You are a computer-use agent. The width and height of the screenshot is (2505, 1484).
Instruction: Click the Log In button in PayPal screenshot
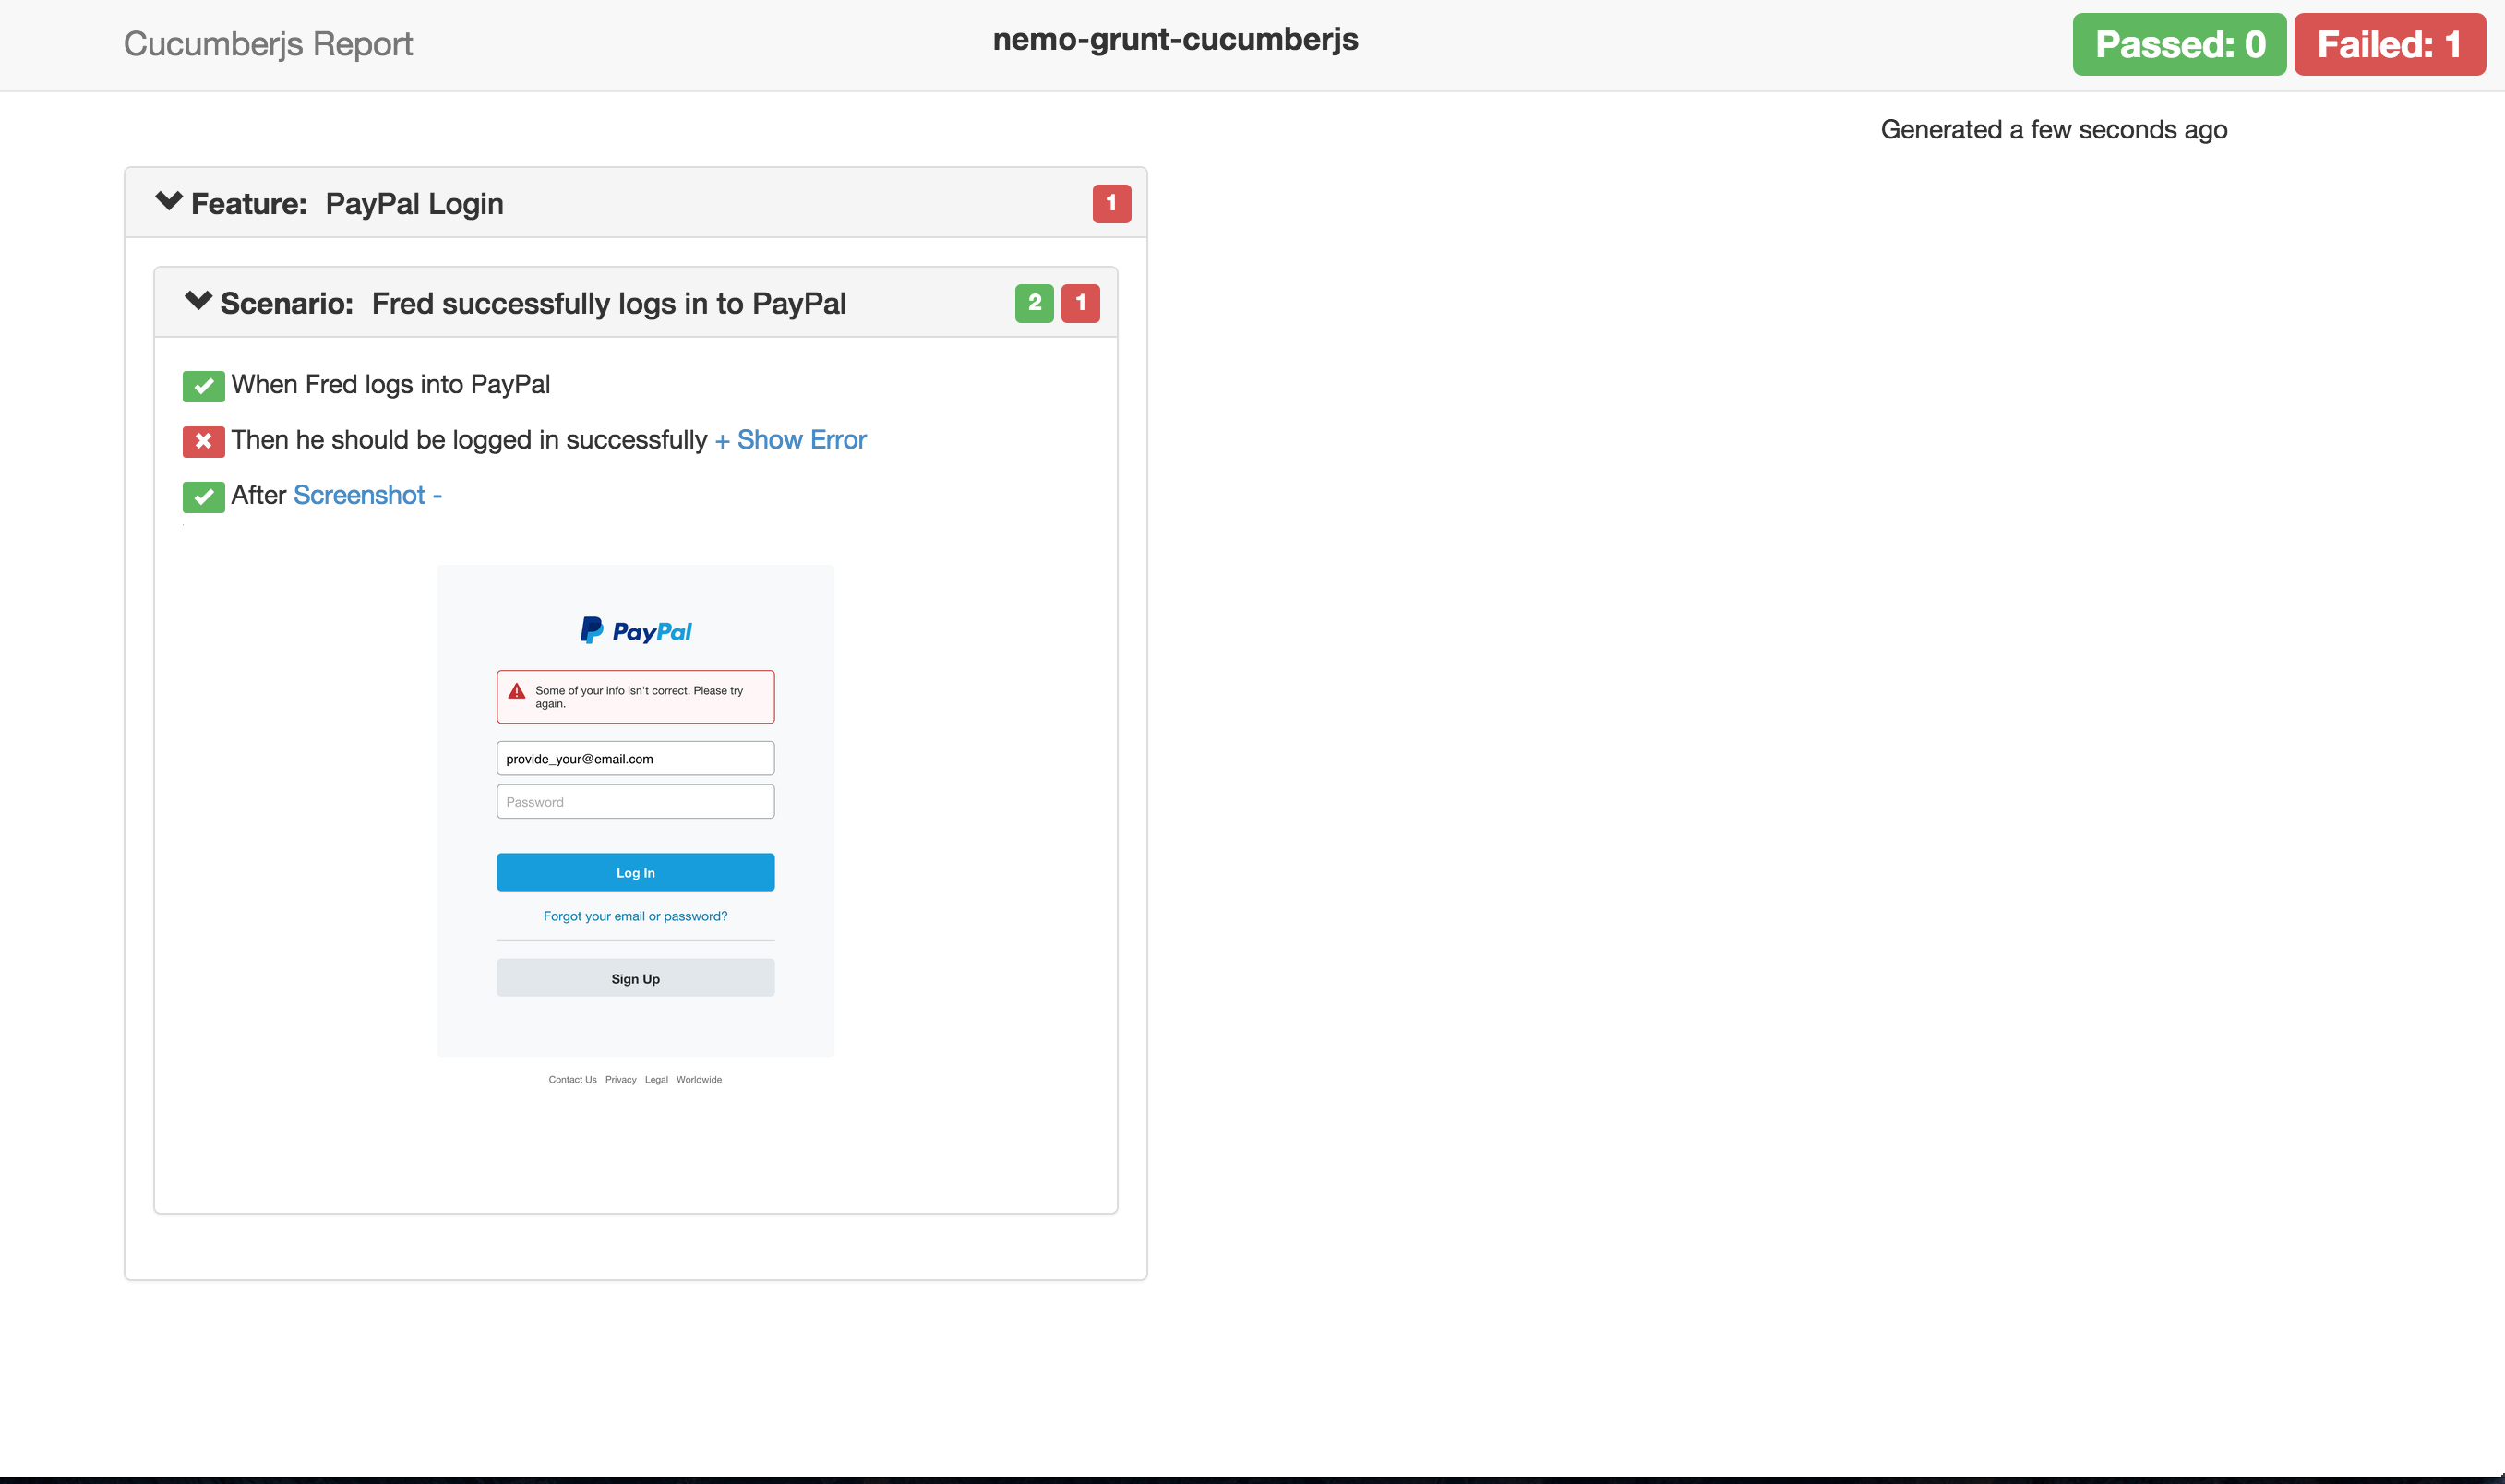tap(634, 871)
